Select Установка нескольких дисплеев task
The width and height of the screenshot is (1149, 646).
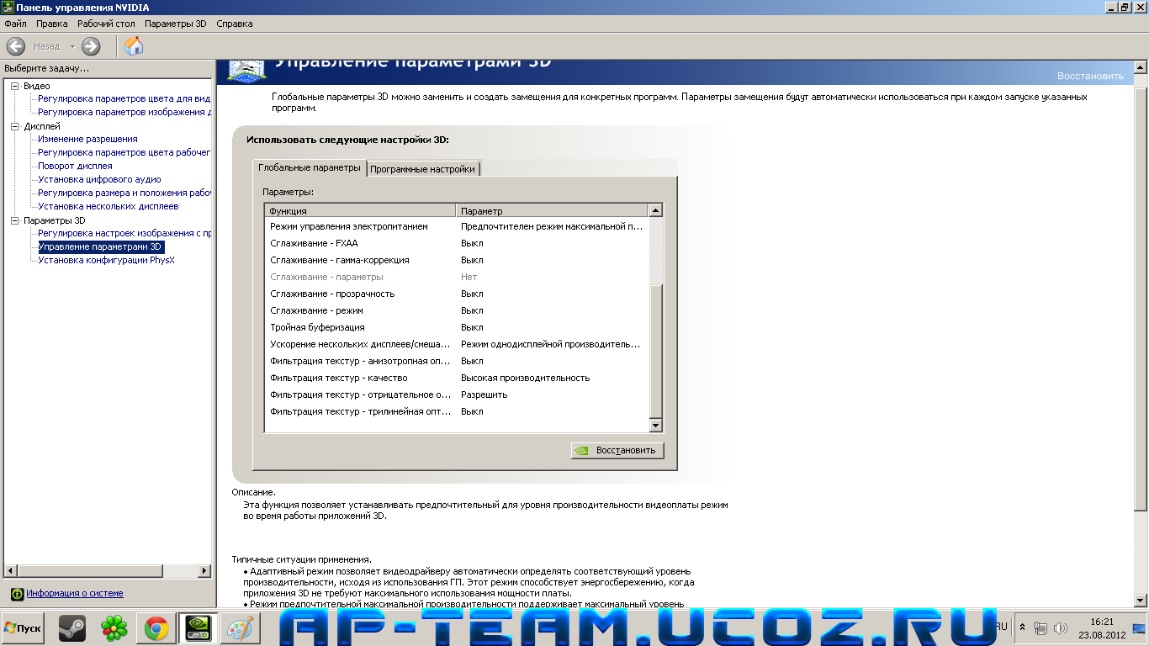[109, 206]
